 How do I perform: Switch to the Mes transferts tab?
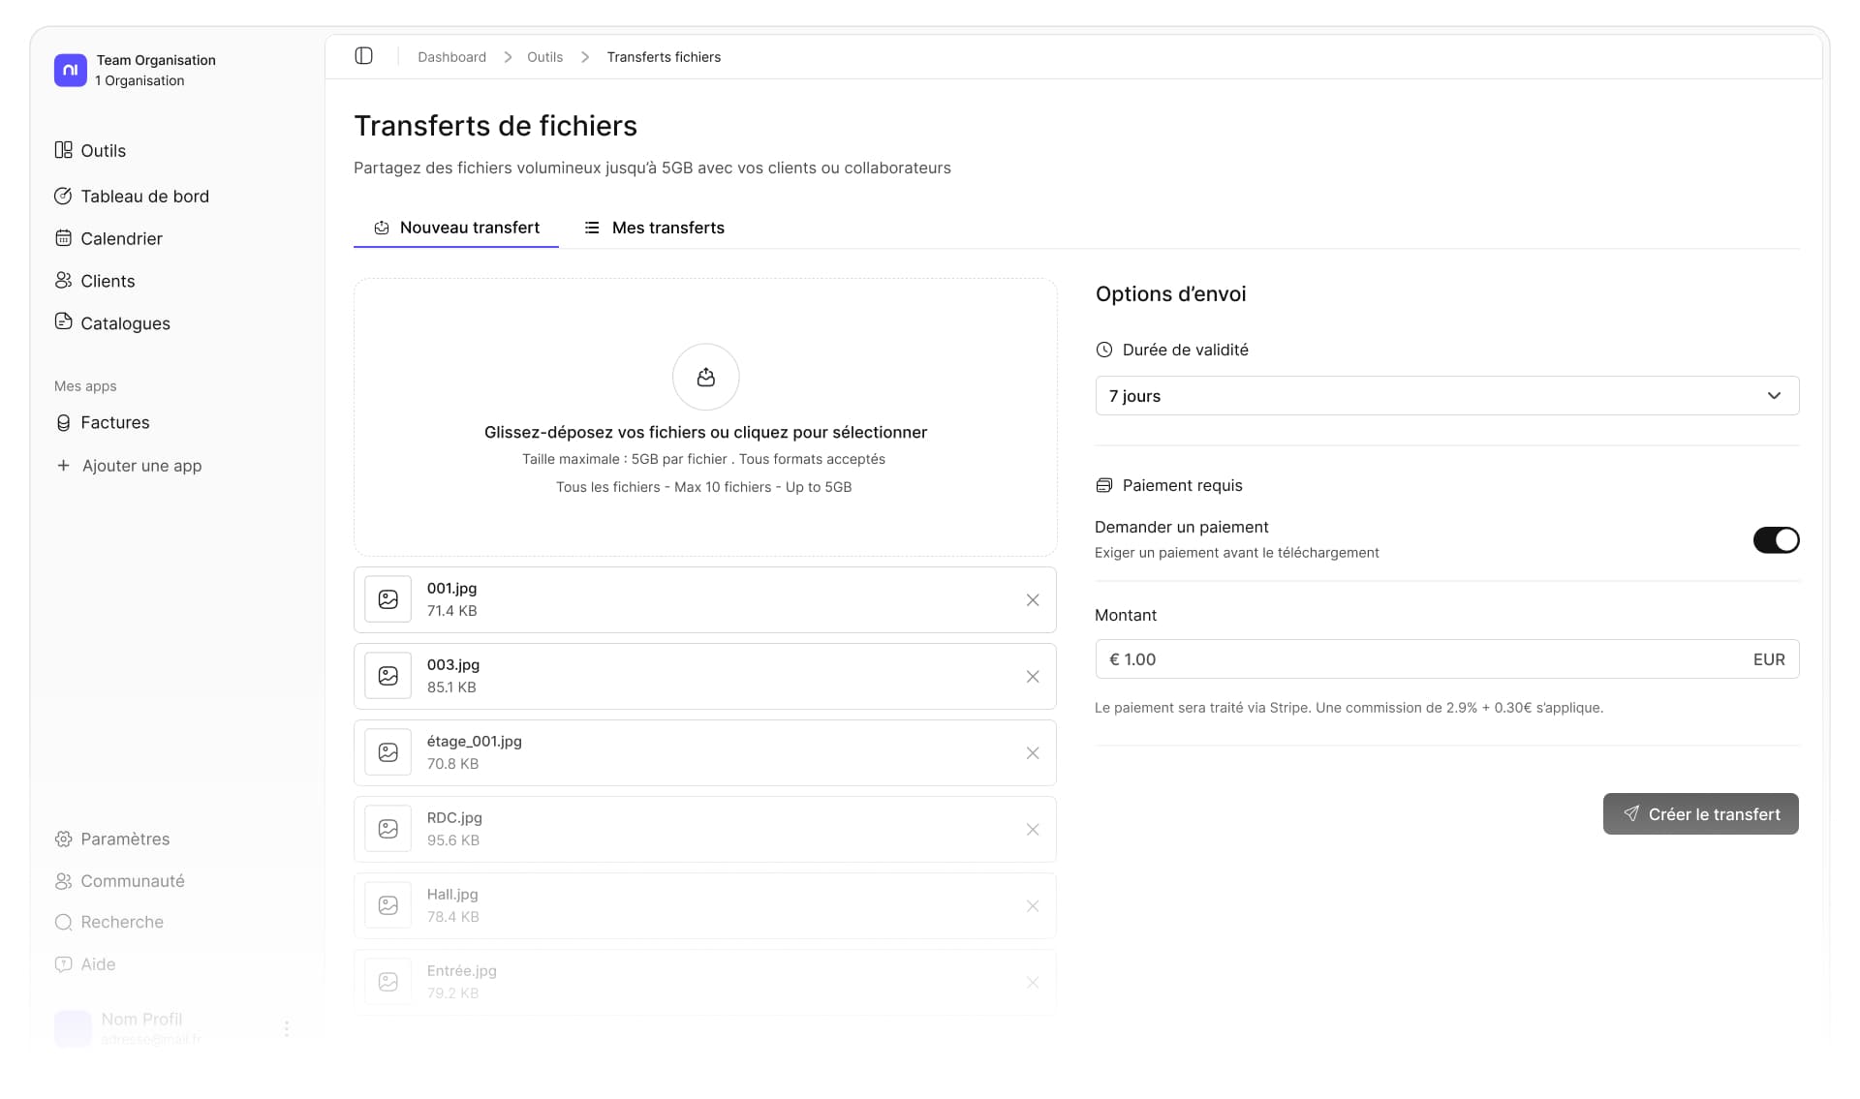(654, 228)
